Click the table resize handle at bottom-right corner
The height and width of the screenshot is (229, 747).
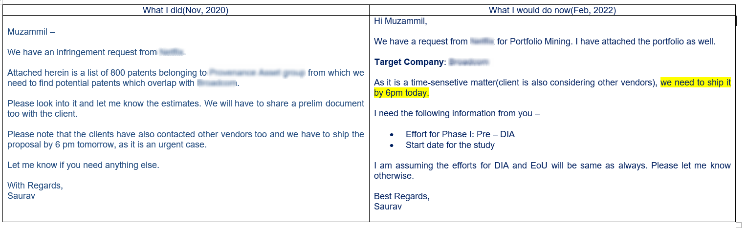[x=738, y=225]
